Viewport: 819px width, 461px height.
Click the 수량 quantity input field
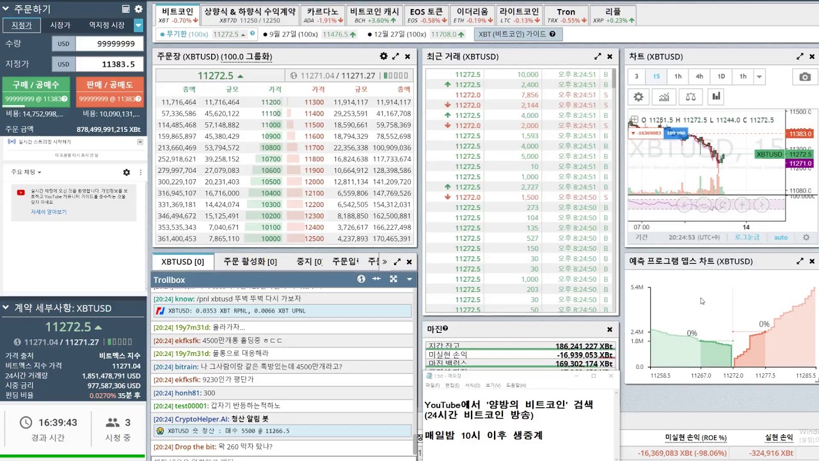click(x=109, y=44)
